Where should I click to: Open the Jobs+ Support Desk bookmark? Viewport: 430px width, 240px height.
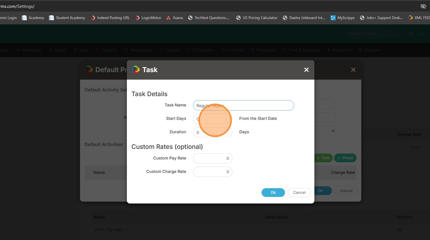tap(382, 18)
